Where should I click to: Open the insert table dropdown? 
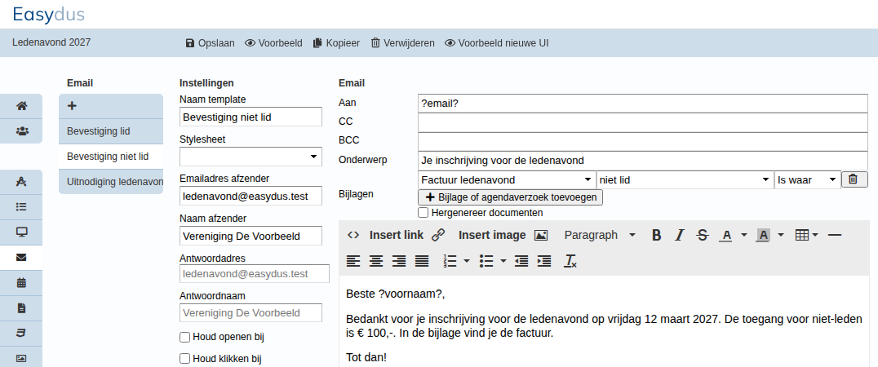coord(807,235)
